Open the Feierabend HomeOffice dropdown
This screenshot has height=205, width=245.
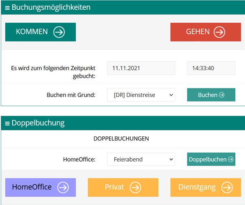[x=141, y=160]
